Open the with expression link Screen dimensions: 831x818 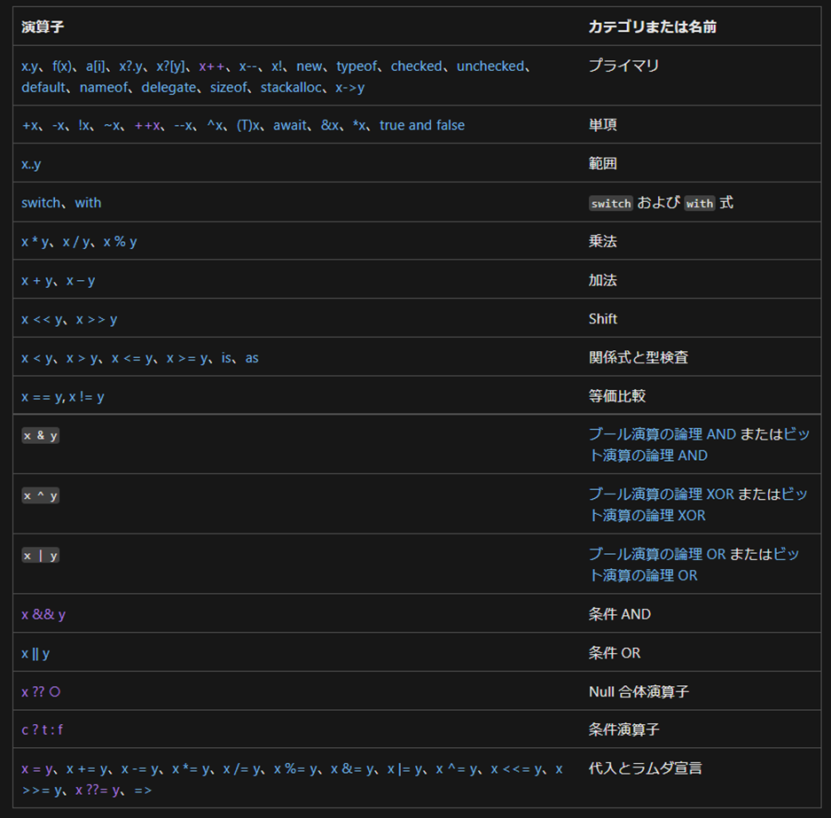point(88,203)
